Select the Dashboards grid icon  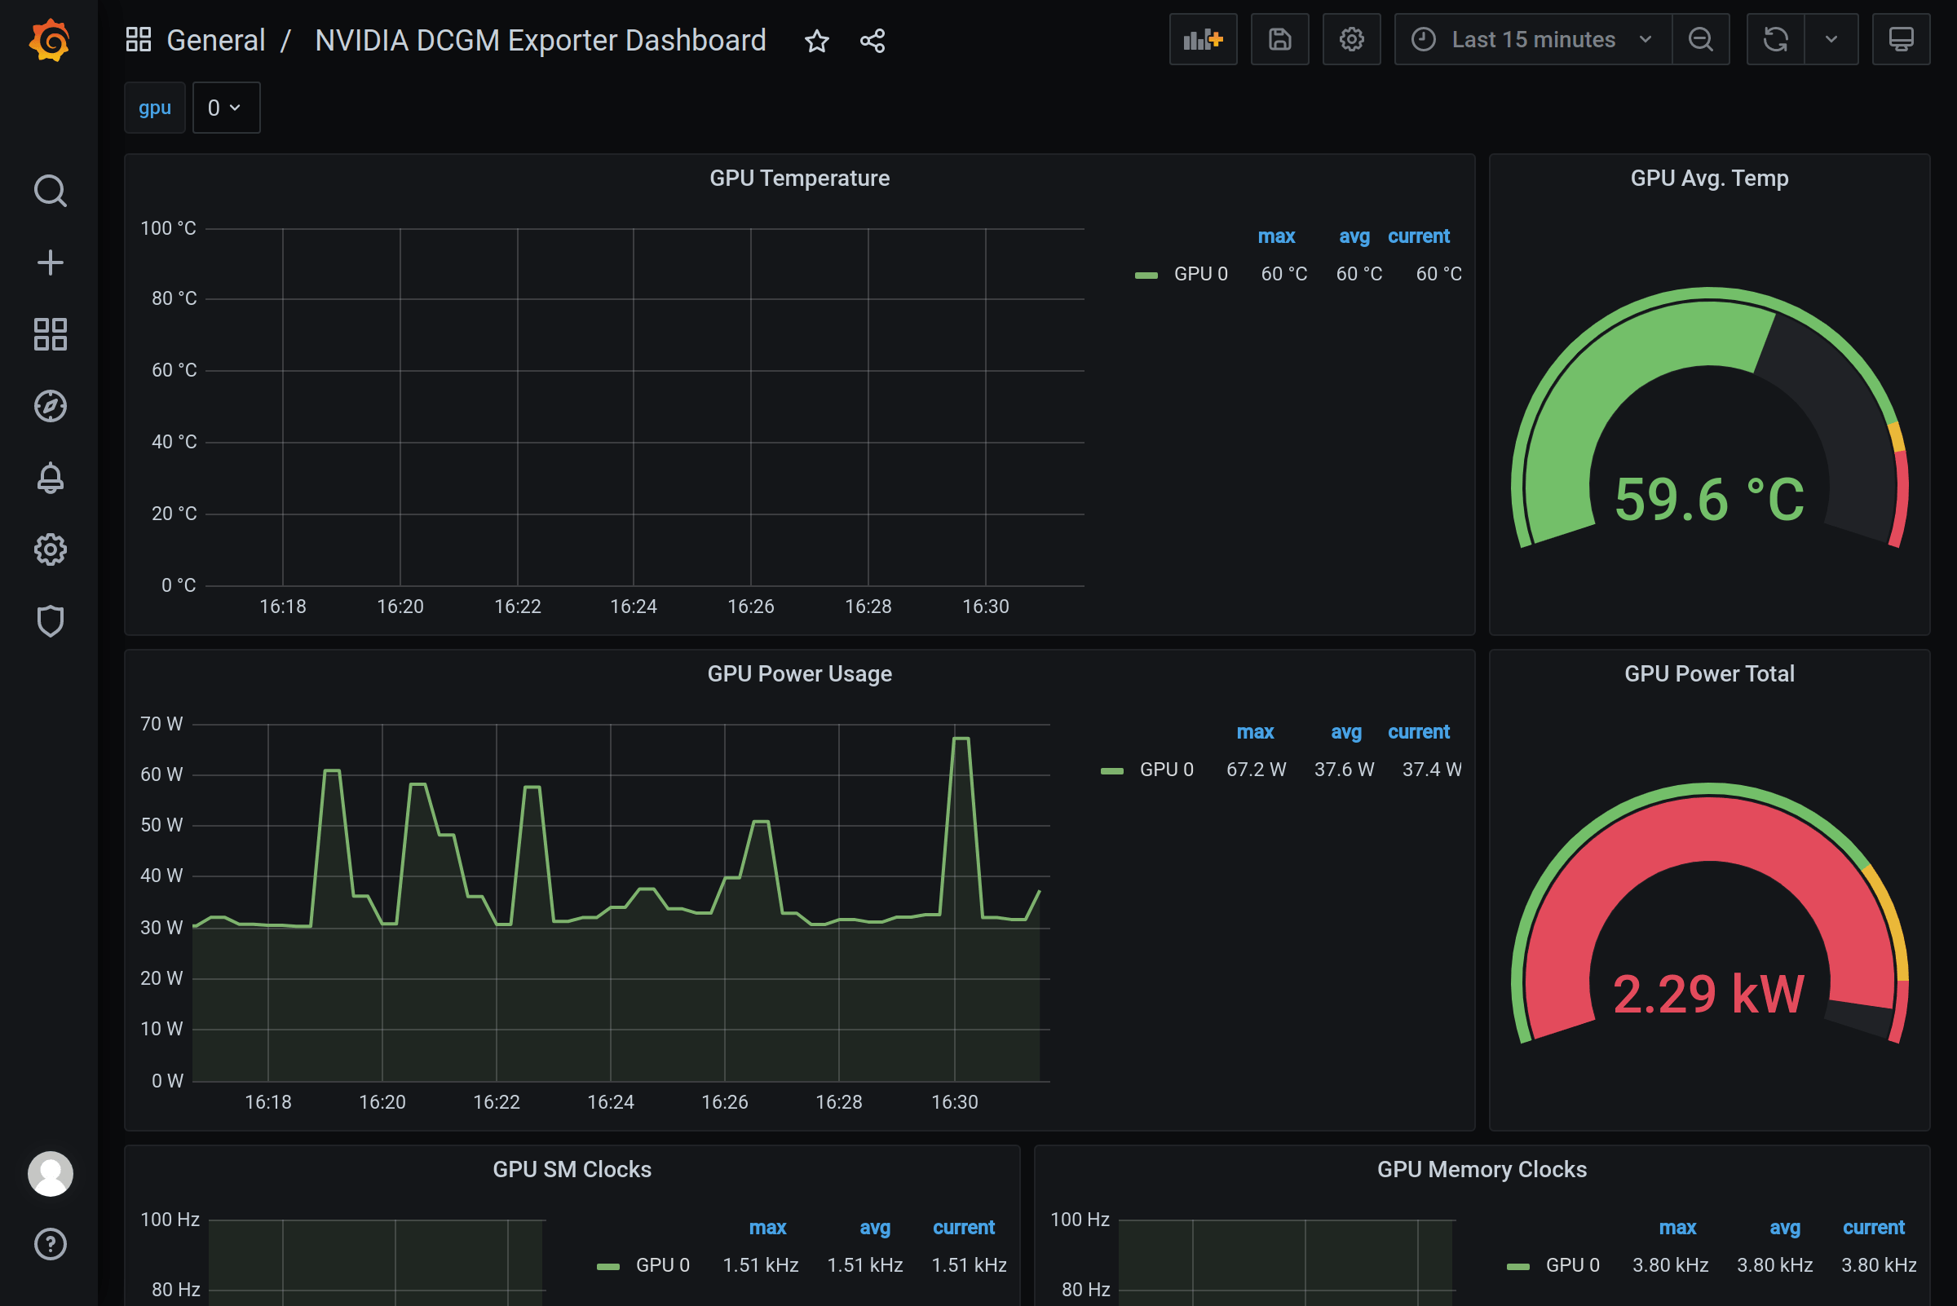pyautogui.click(x=50, y=333)
